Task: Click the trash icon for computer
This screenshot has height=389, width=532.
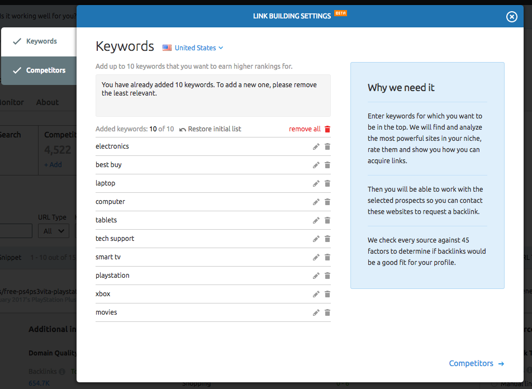Action: tap(327, 202)
